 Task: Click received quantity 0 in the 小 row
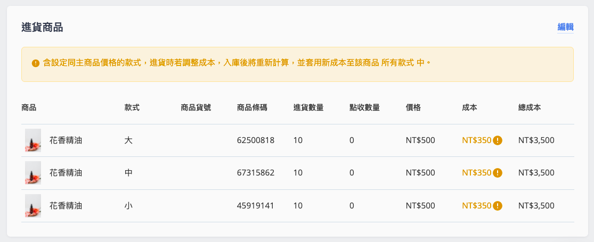[x=352, y=206]
